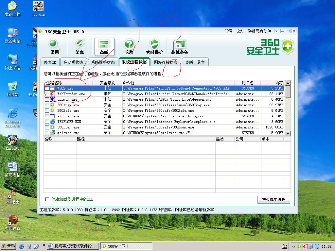Click the IEXPLORE.EXE process icon
Viewport: 335px width, 251px height.
(x=52, y=122)
